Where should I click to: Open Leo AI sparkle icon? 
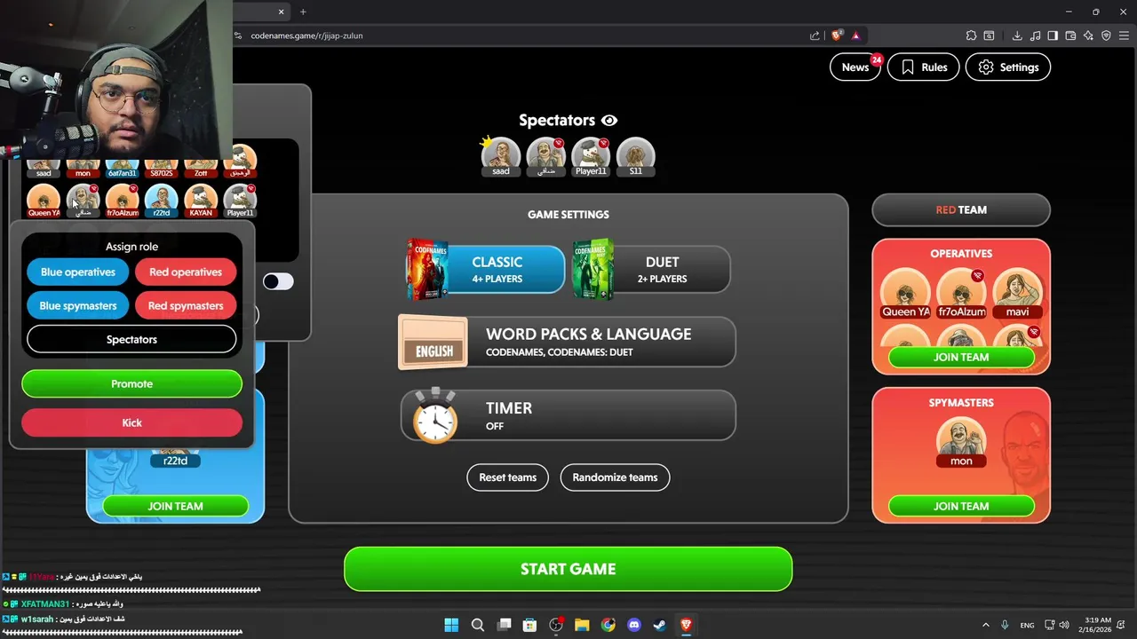pyautogui.click(x=1088, y=35)
